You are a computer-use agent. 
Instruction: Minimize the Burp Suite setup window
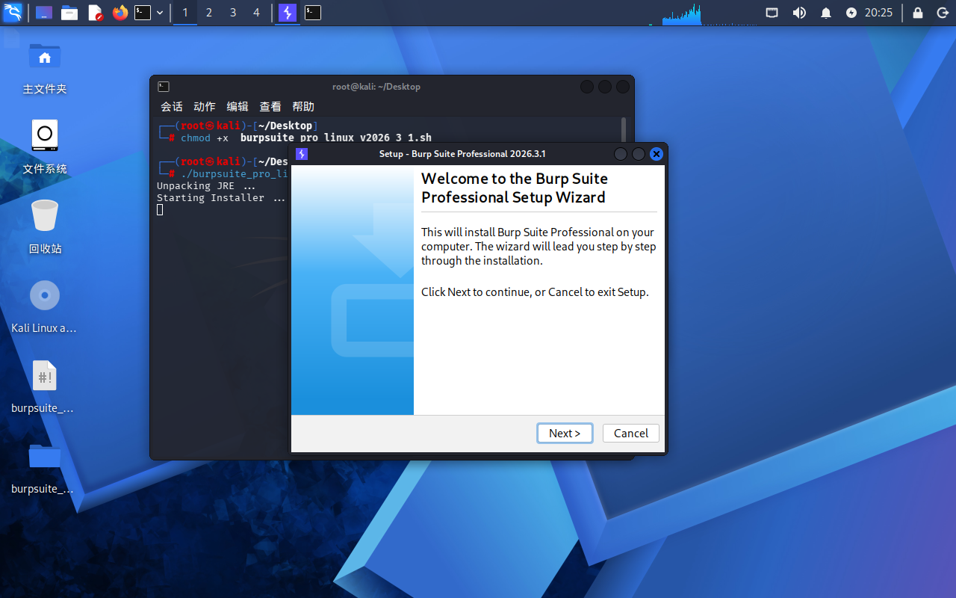(x=621, y=154)
